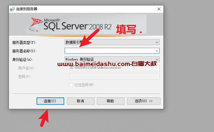The width and height of the screenshot is (214, 132).
Task: Click the SQL Server 2008 R2 logo
Action: point(70,24)
